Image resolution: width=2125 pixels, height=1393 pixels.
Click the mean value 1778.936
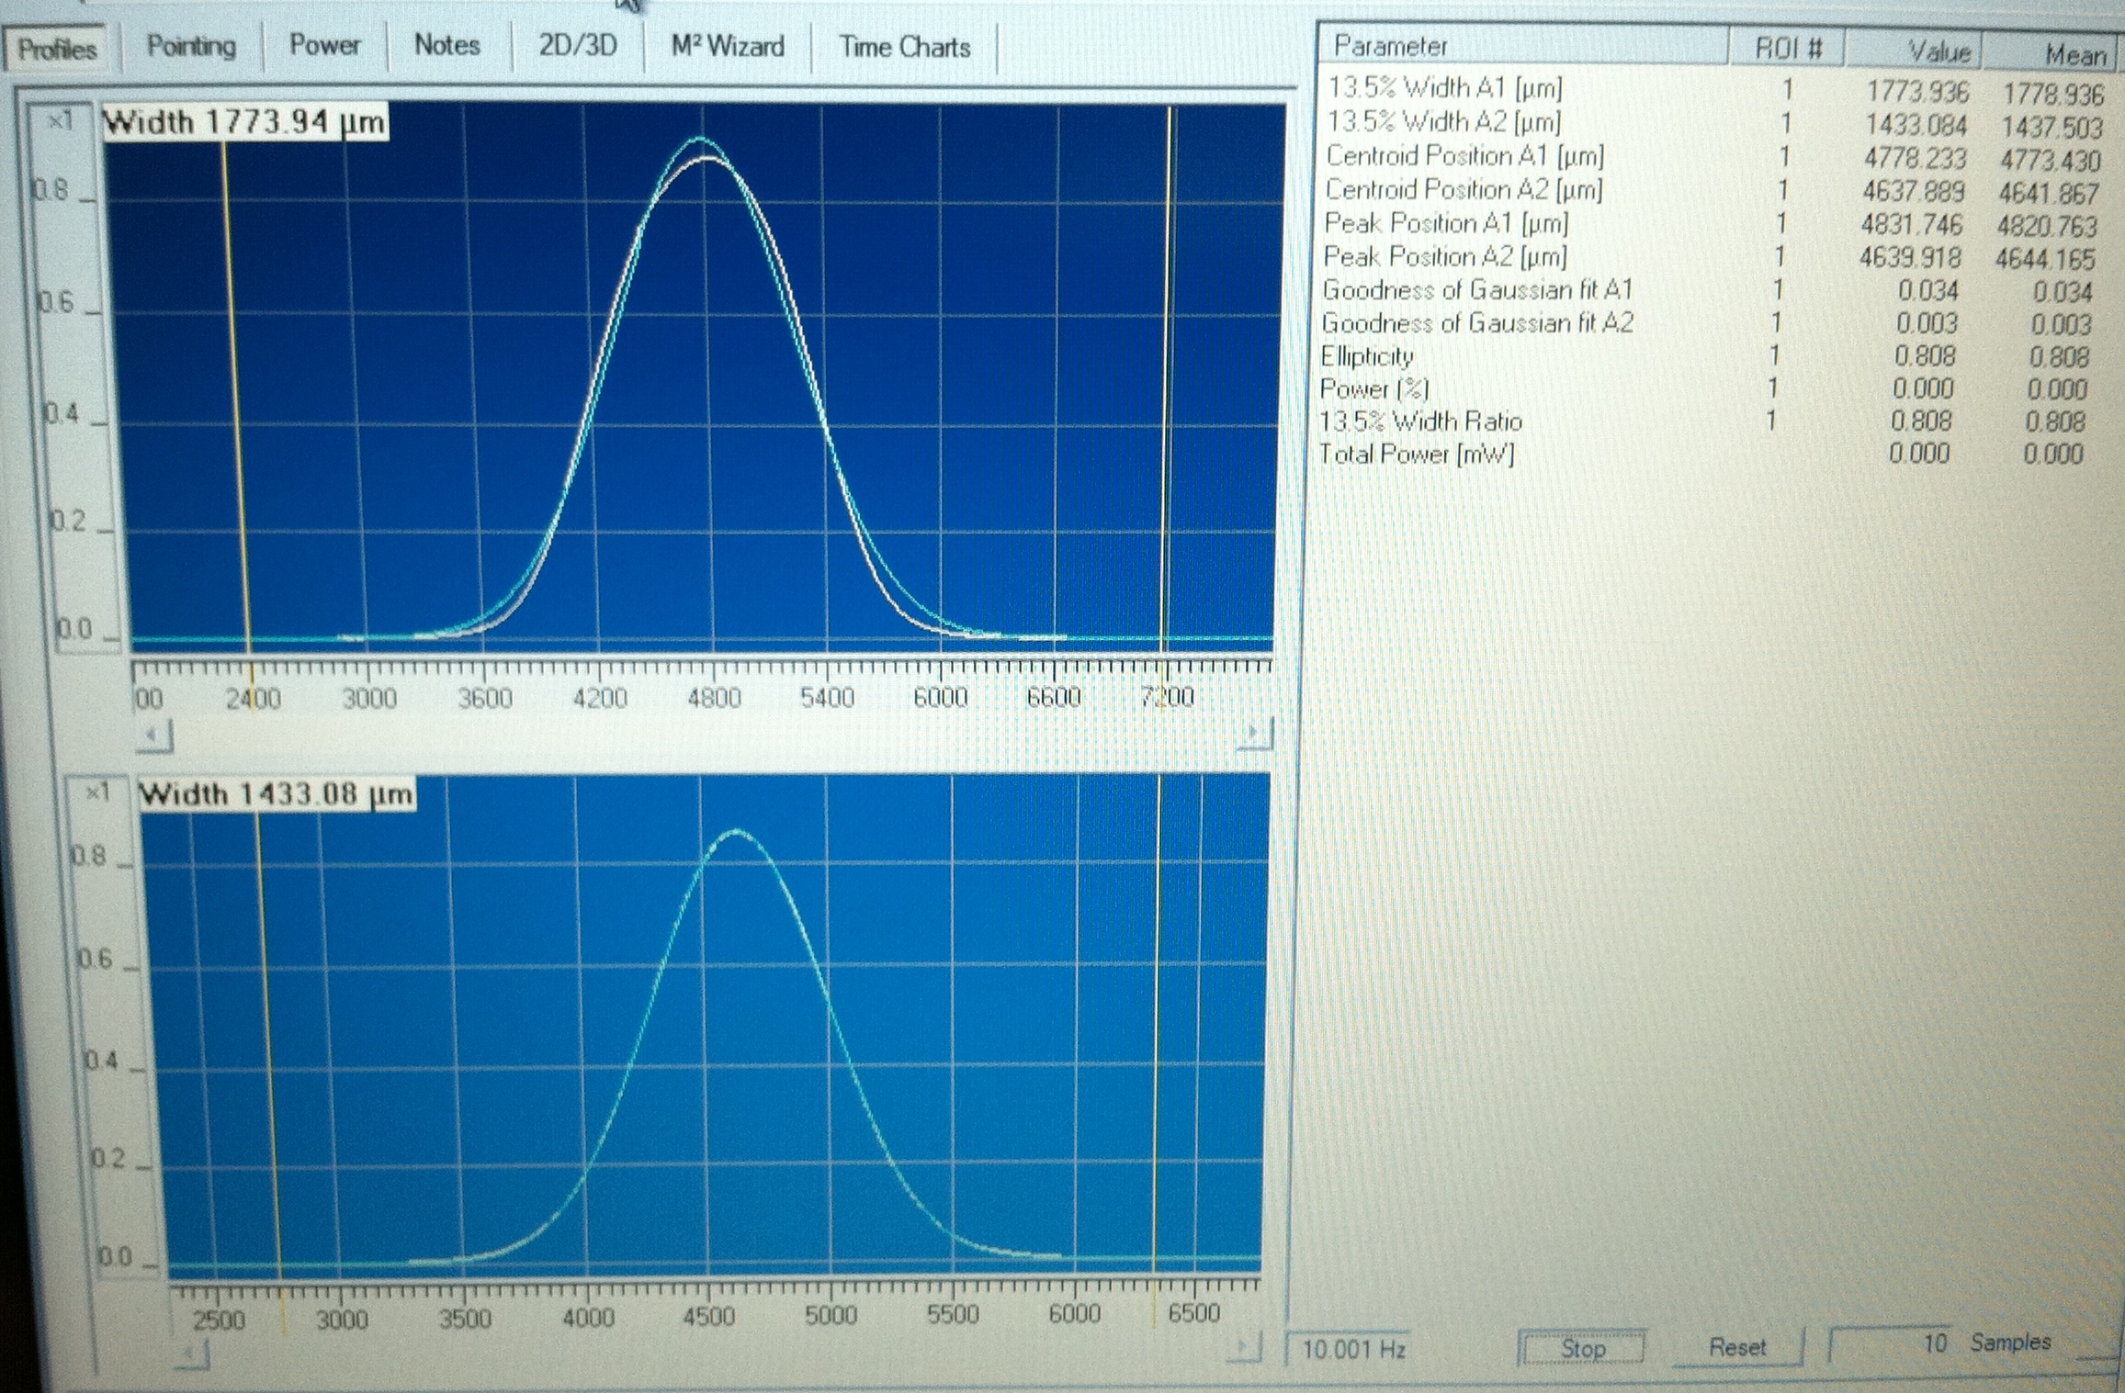point(2053,95)
